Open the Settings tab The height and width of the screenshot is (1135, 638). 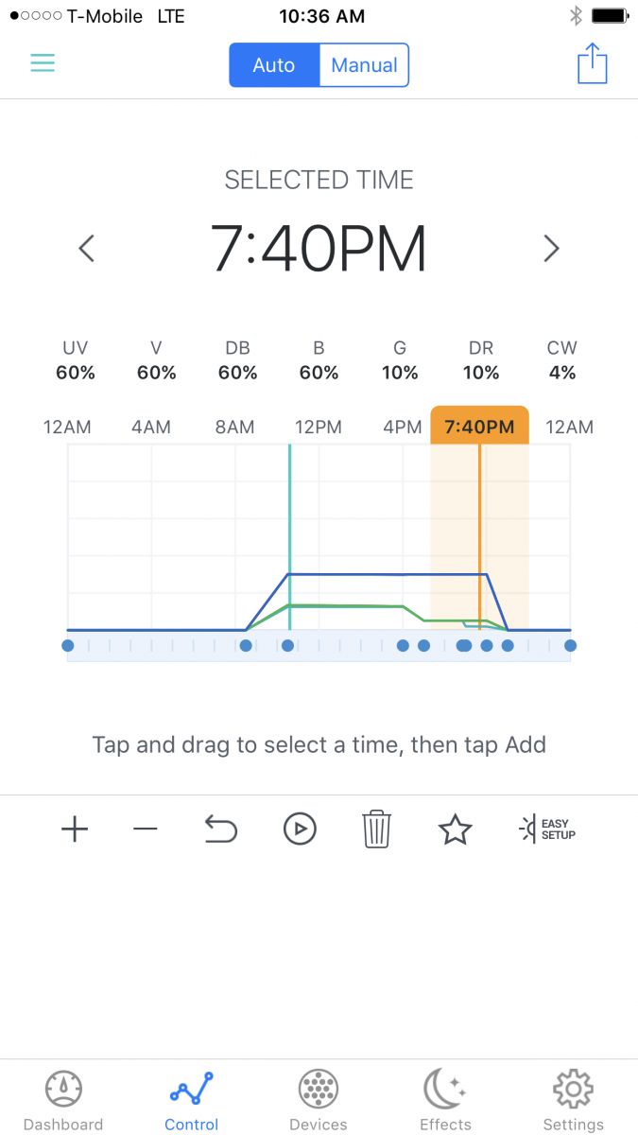(573, 1101)
